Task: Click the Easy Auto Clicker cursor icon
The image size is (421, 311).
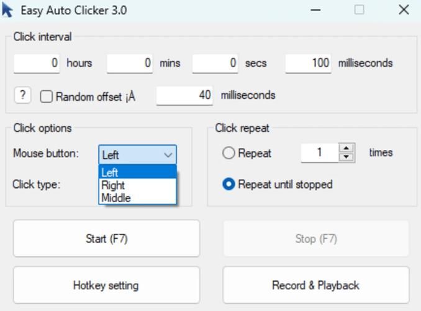Action: coord(7,10)
